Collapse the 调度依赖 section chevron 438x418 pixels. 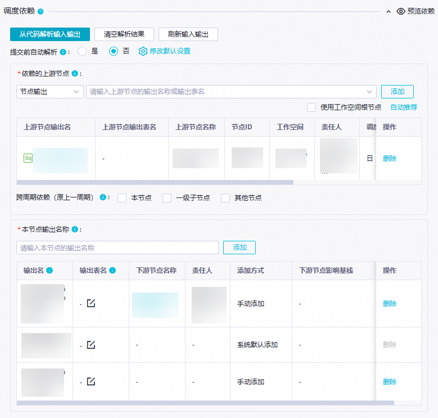389,12
